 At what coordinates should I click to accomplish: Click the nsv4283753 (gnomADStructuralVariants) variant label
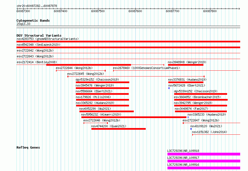(48, 39)
